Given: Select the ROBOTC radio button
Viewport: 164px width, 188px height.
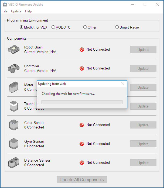Looking at the screenshot, I should tap(53, 27).
